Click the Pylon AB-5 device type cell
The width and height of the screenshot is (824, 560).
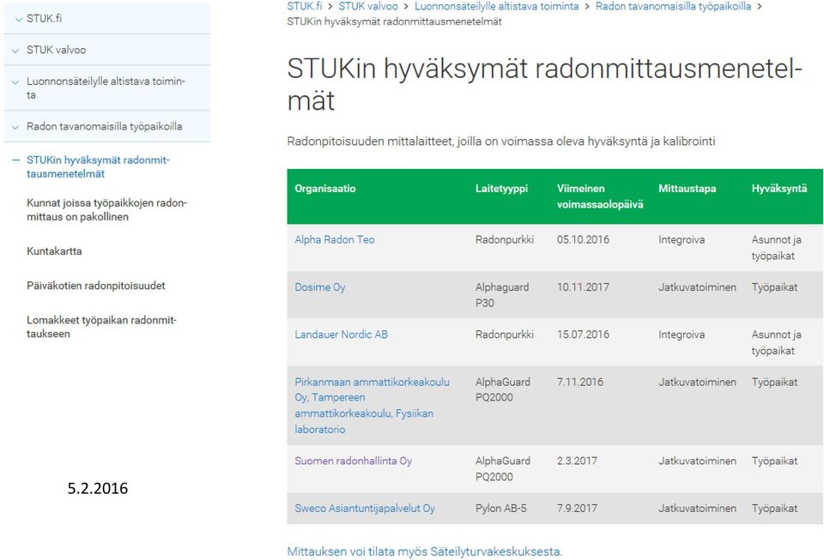500,509
